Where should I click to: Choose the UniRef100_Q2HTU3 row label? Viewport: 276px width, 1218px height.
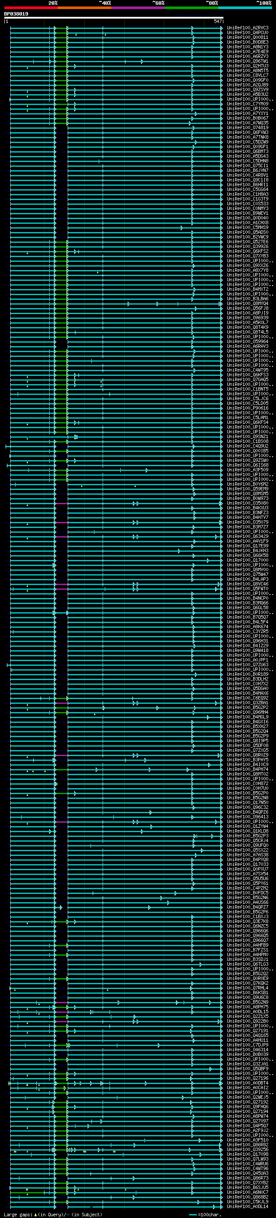pyautogui.click(x=247, y=66)
